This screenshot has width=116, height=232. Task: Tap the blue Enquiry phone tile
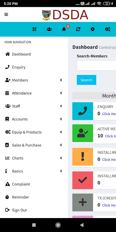pyautogui.click(x=83, y=111)
